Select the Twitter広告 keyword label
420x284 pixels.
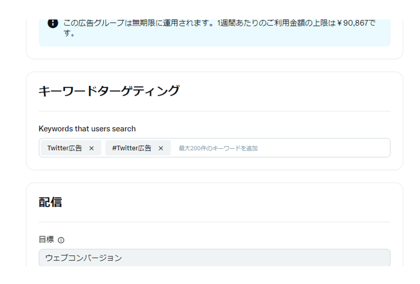tap(65, 148)
